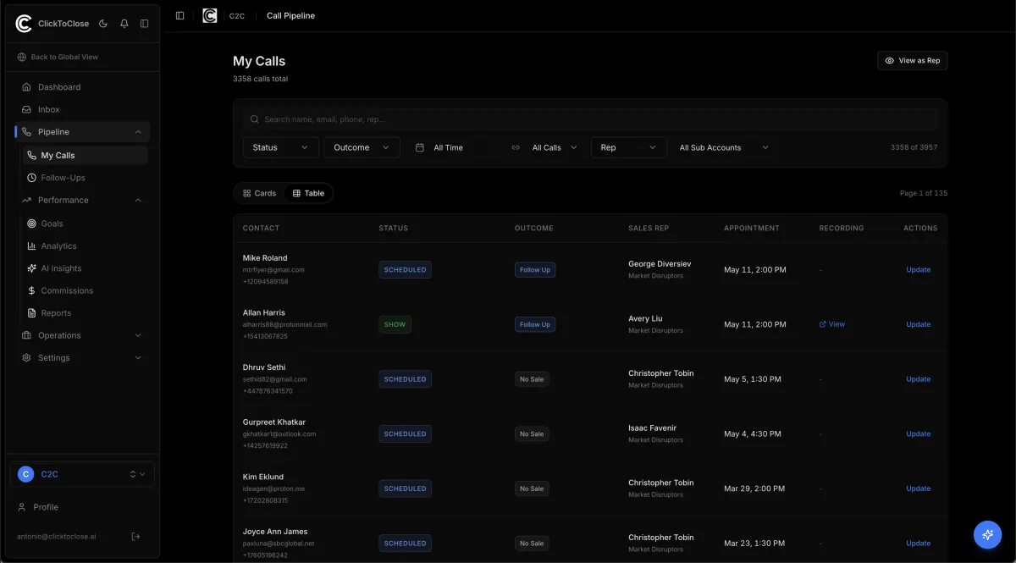
Task: Open the Rep filter dropdown
Action: pos(628,147)
